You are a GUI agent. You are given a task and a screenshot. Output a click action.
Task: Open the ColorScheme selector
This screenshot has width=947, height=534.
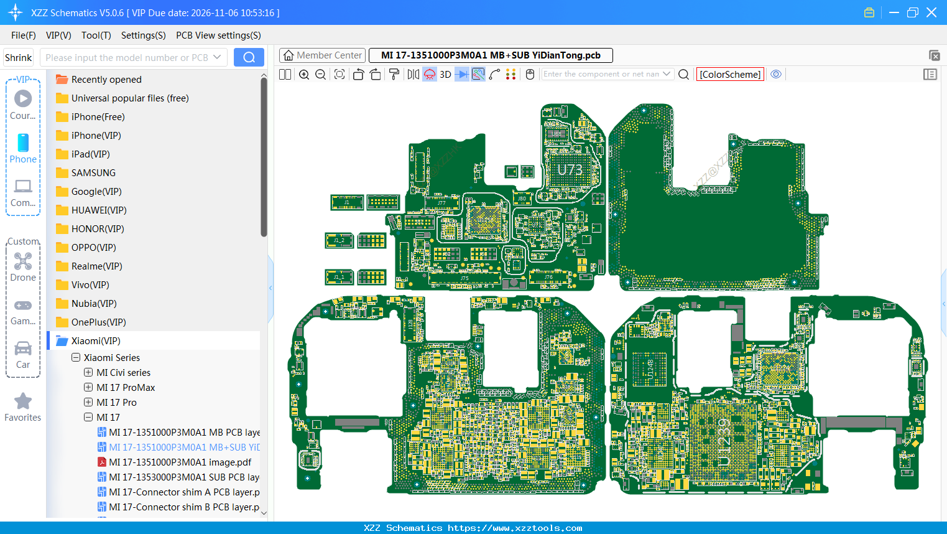tap(730, 74)
